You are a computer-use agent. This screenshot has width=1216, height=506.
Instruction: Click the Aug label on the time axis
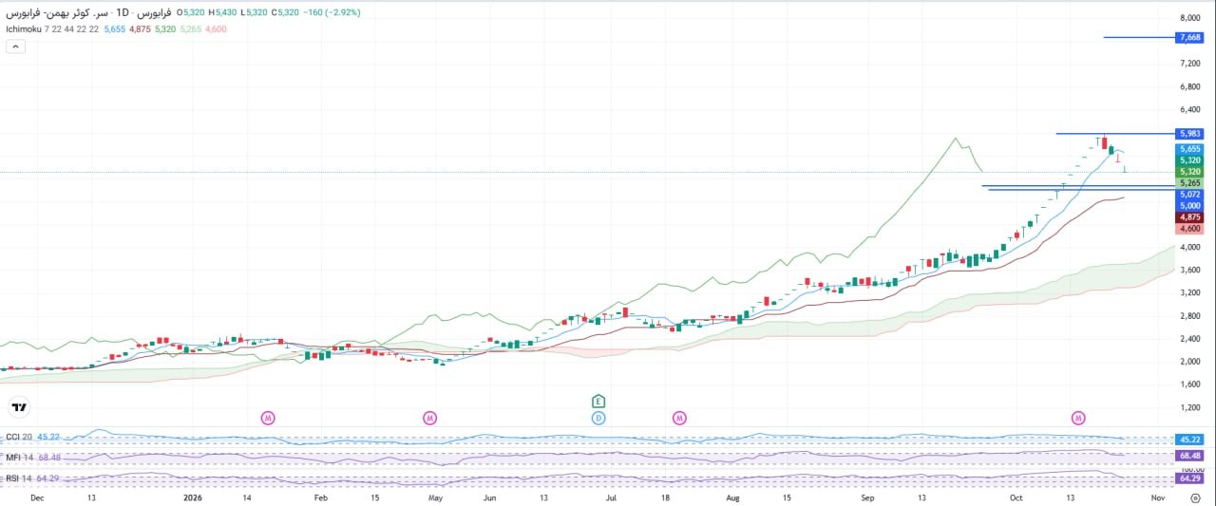click(732, 497)
